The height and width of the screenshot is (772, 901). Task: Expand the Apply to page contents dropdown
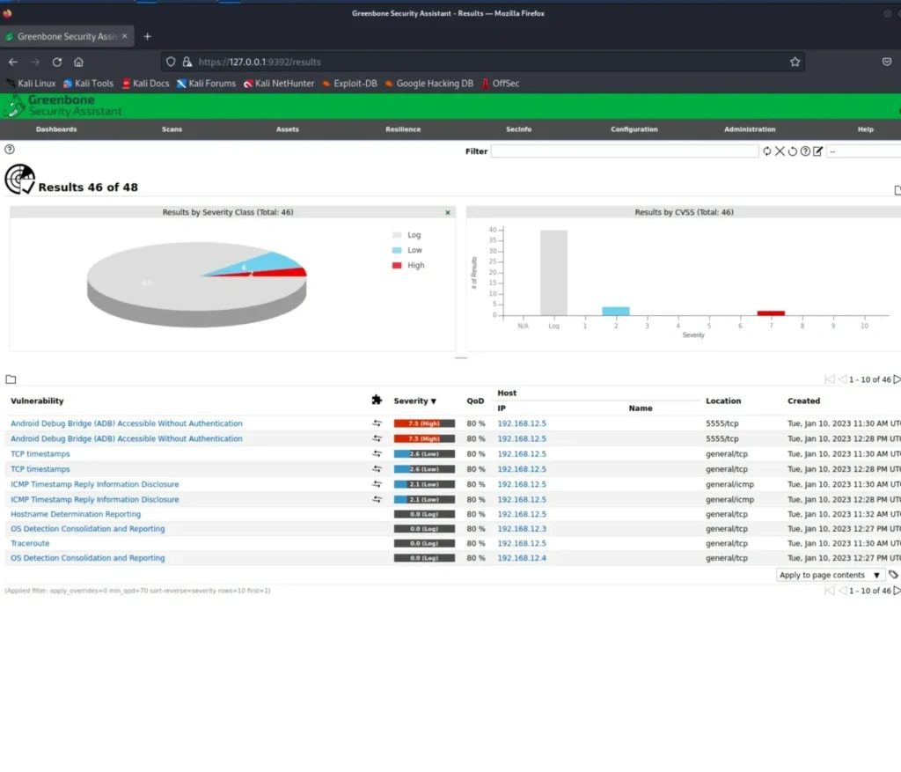(x=829, y=575)
